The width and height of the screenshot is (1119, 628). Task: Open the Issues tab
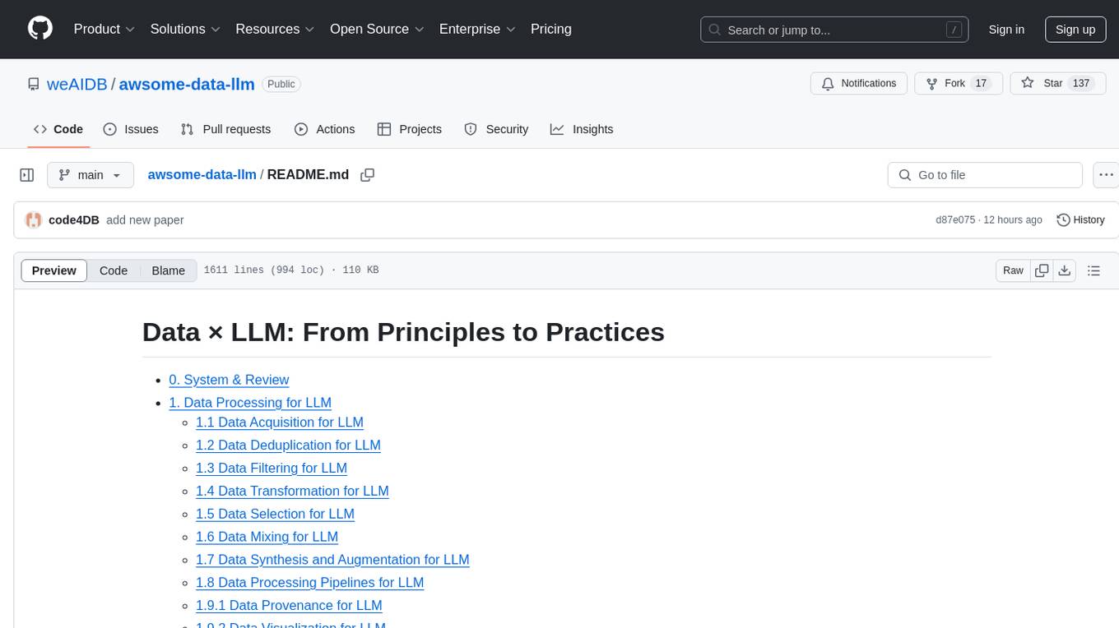coord(131,129)
